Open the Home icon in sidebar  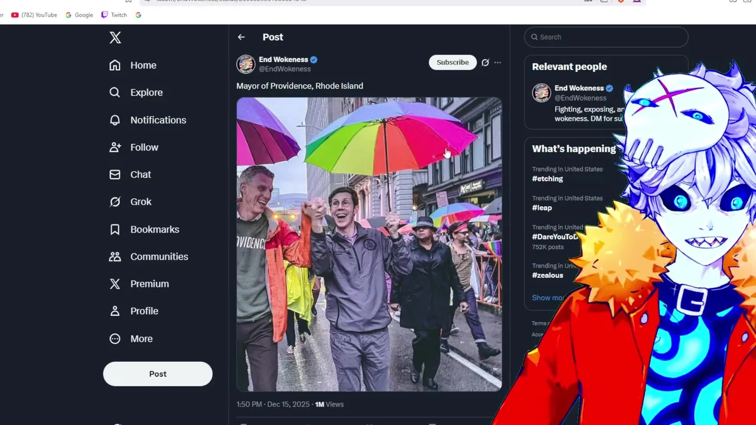115,65
